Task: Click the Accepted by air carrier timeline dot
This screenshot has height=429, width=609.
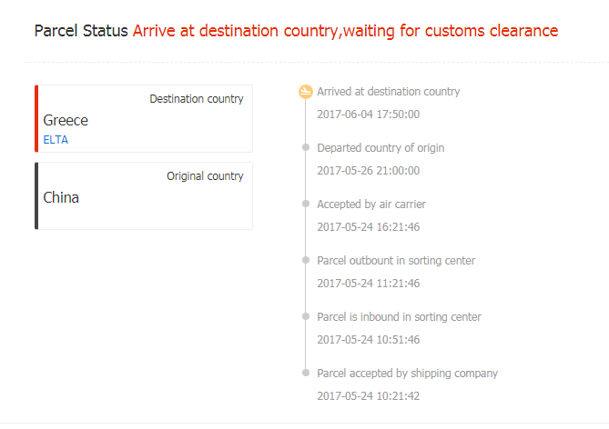Action: coord(306,204)
